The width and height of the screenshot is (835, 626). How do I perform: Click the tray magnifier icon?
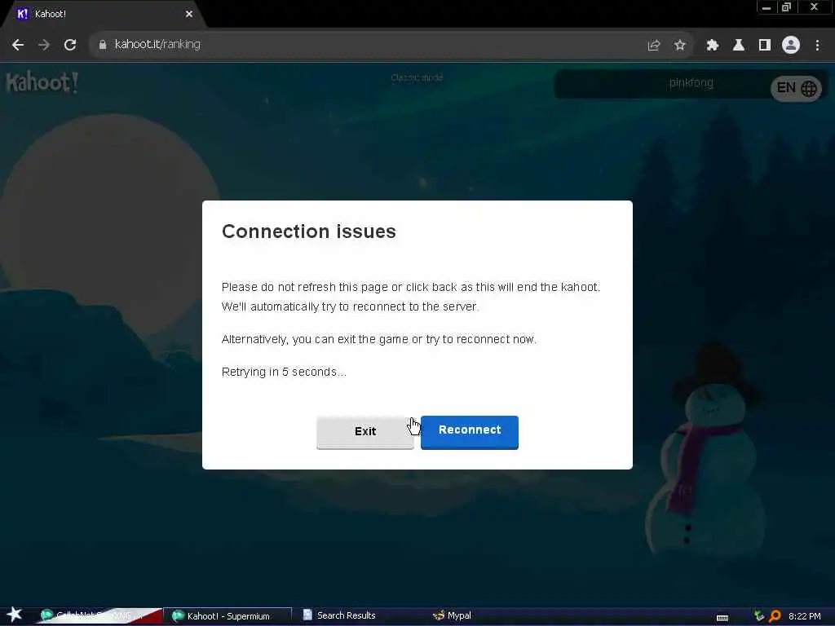coord(775,616)
